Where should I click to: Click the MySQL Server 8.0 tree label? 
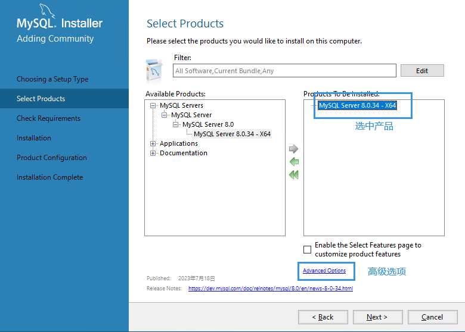pos(208,124)
